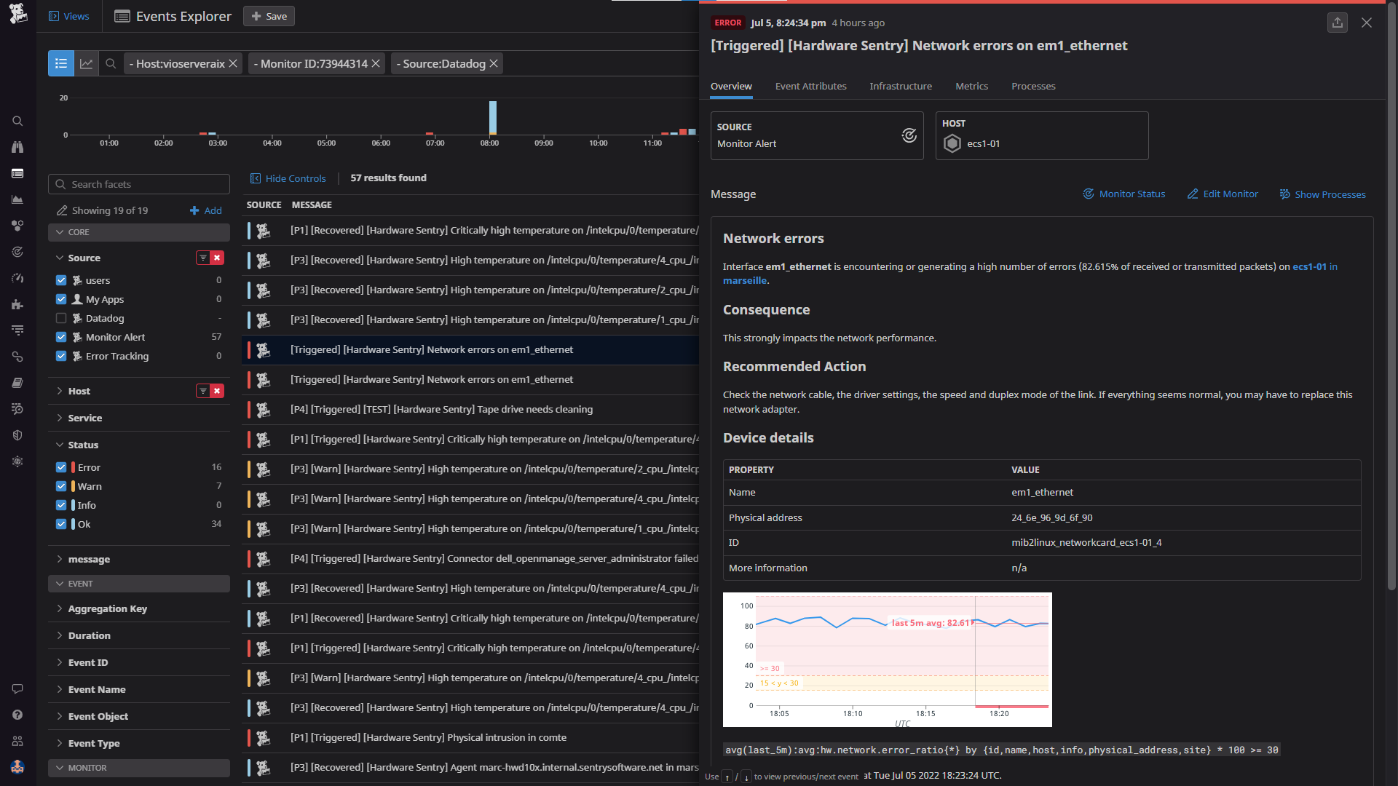Click the Datadog bear logo top left
This screenshot has width=1398, height=786.
click(x=18, y=13)
